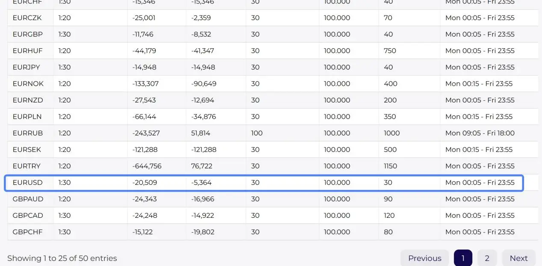Select the EURUSD symbol cell
This screenshot has width=542, height=266.
point(28,182)
